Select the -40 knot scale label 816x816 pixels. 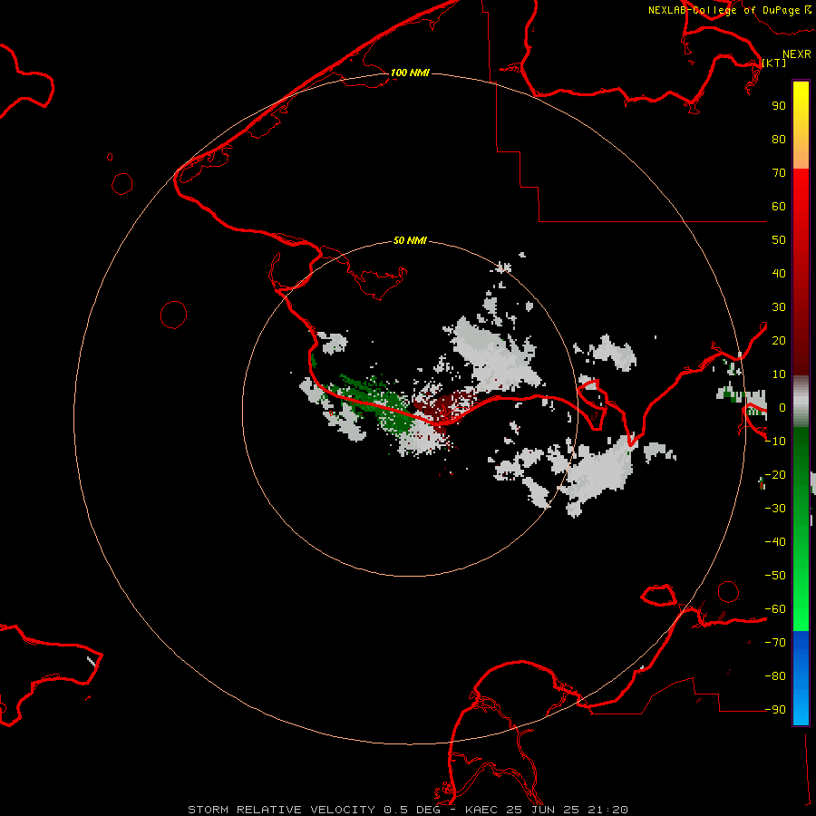pyautogui.click(x=775, y=542)
